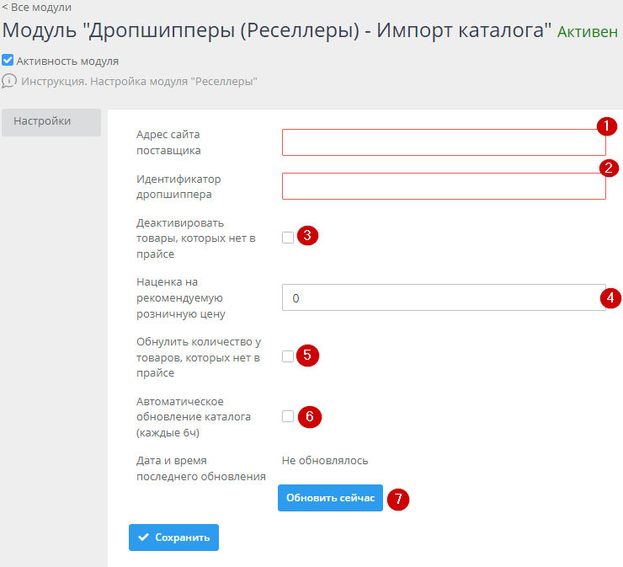Check "Обнулить количество у товаров" option
This screenshot has width=623, height=567.
coord(288,356)
